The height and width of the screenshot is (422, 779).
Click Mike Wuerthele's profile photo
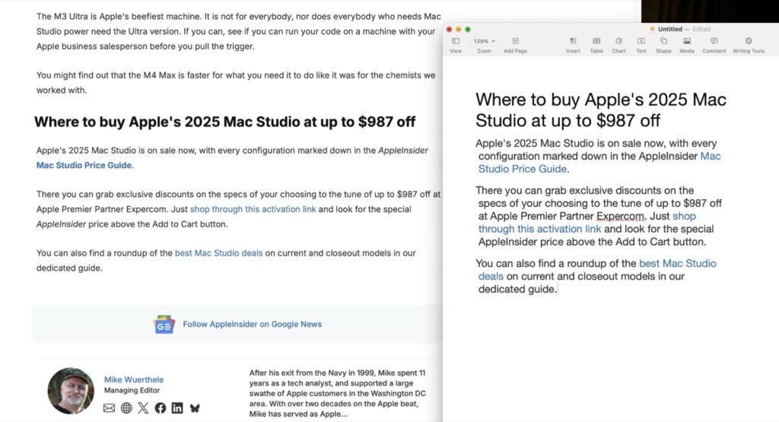[x=71, y=391]
